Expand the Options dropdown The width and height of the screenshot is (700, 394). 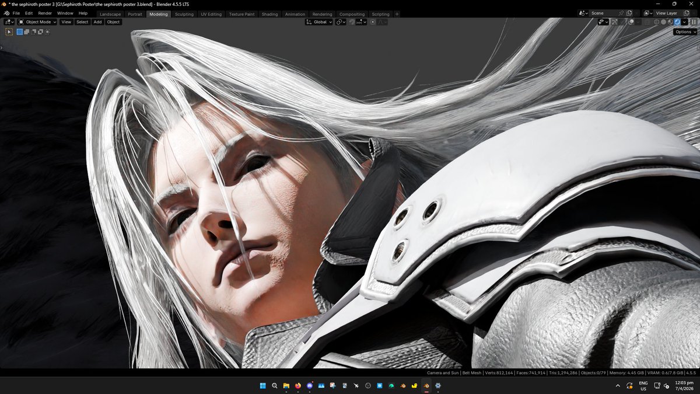pos(685,32)
